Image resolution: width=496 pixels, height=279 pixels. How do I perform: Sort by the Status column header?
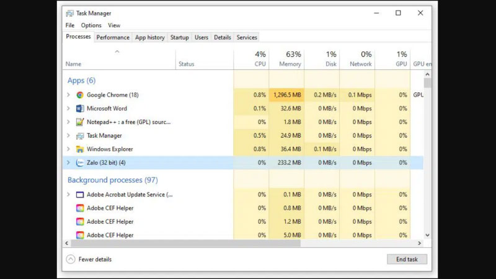click(x=187, y=64)
